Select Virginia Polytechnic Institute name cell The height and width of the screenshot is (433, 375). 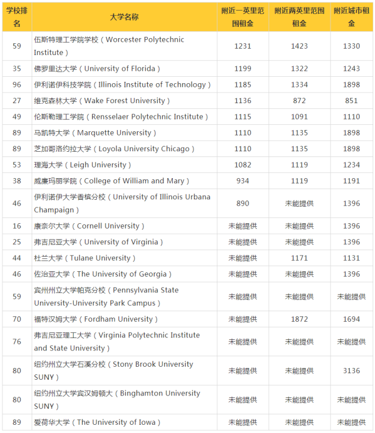124,342
